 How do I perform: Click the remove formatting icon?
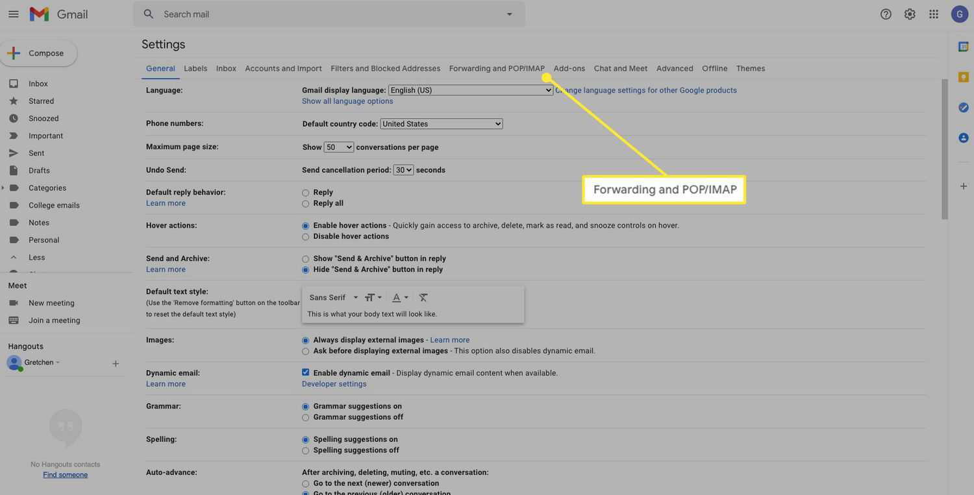click(423, 297)
